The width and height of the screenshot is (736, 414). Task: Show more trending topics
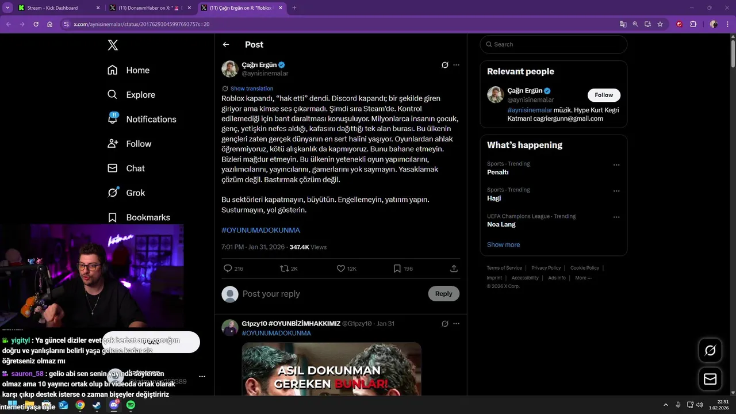[503, 244]
